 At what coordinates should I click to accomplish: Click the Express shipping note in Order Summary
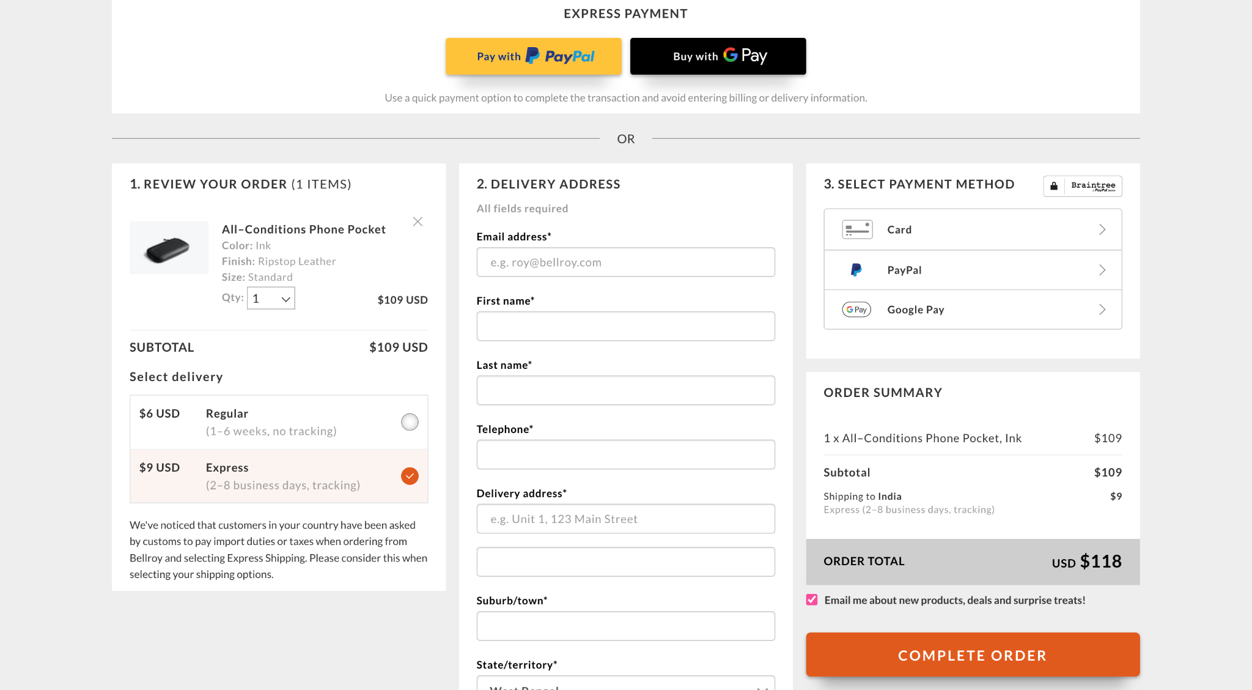(909, 510)
